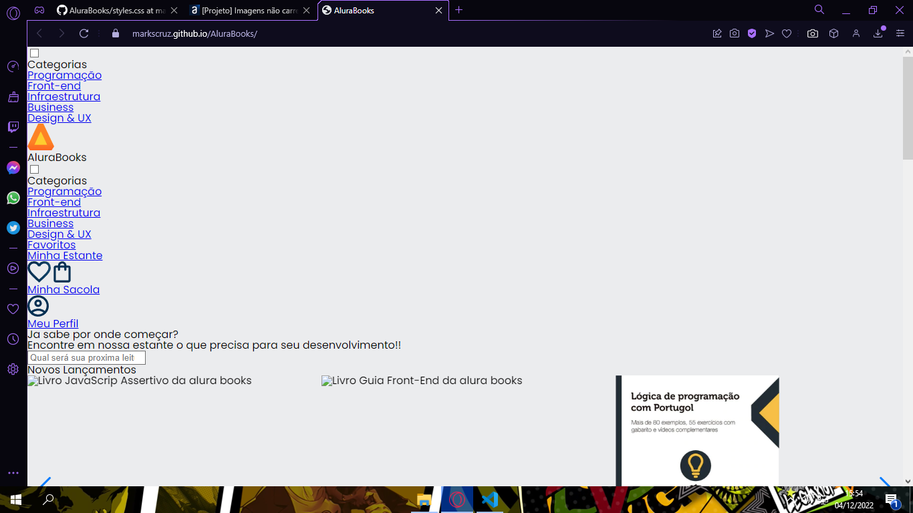Click the 'Novos Lançamentos' heading
Viewport: 913px width, 513px height.
pos(82,370)
